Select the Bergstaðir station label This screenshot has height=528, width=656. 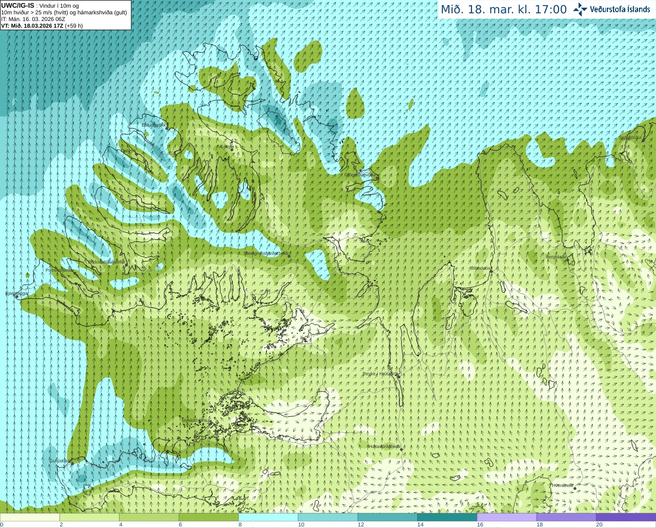pyautogui.click(x=556, y=257)
